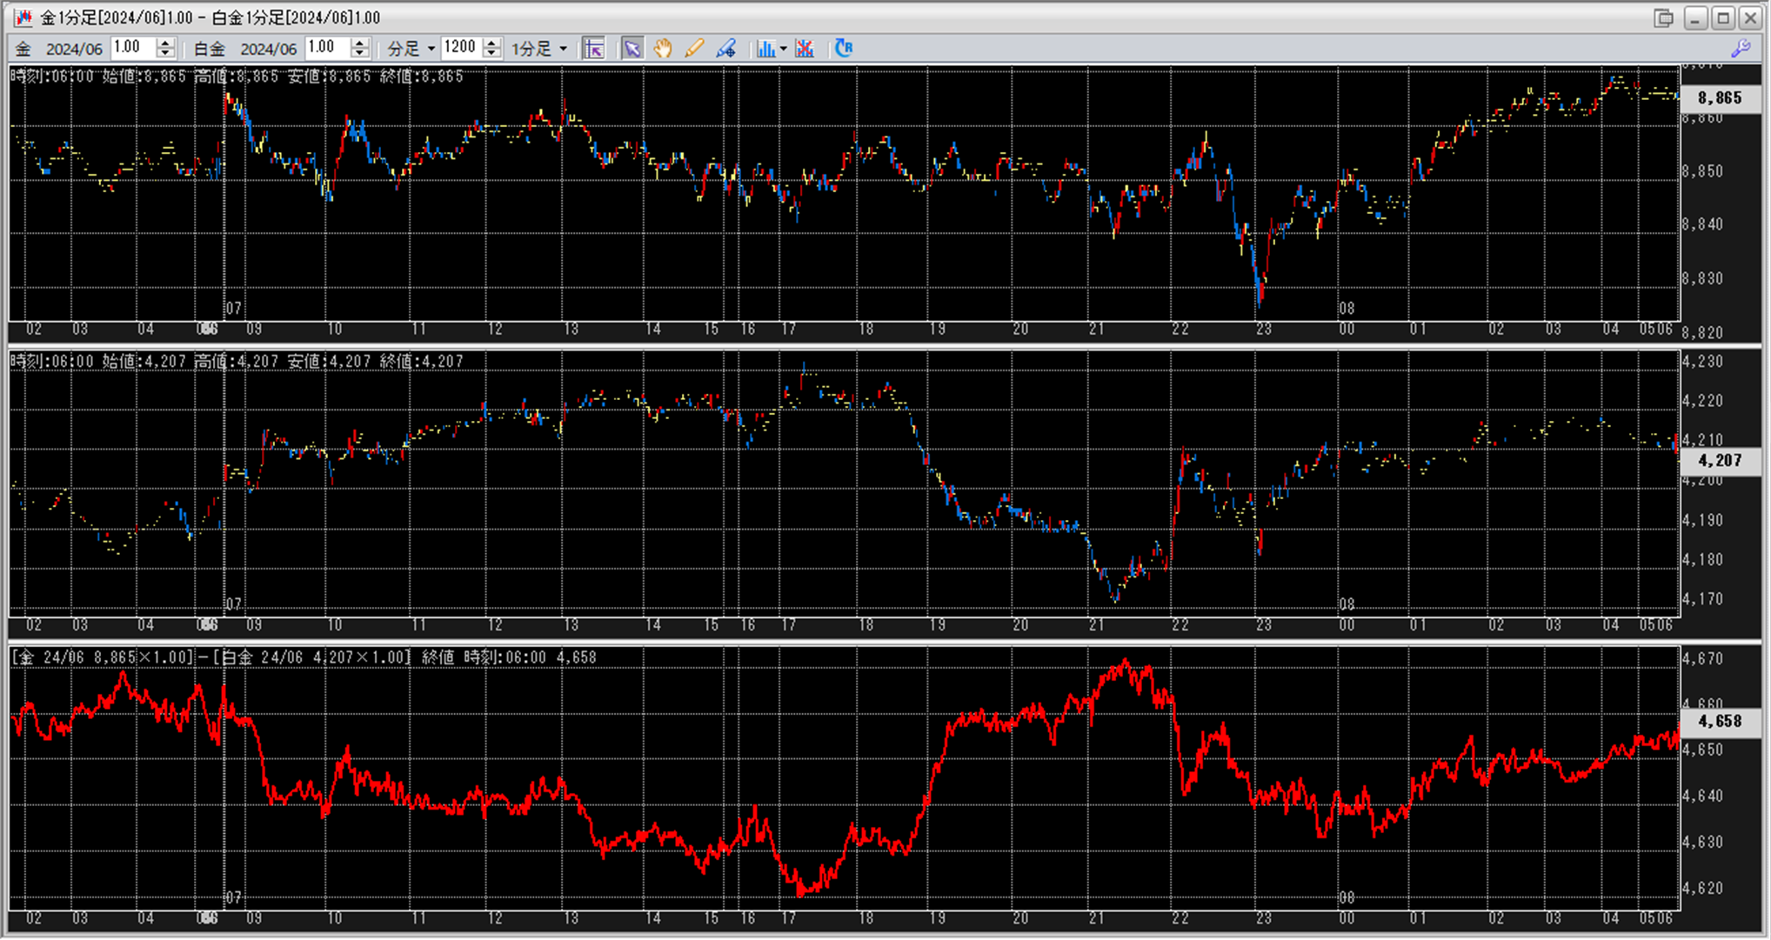Click the 1200 bar count input field
Viewport: 1771px width, 940px height.
tap(460, 48)
